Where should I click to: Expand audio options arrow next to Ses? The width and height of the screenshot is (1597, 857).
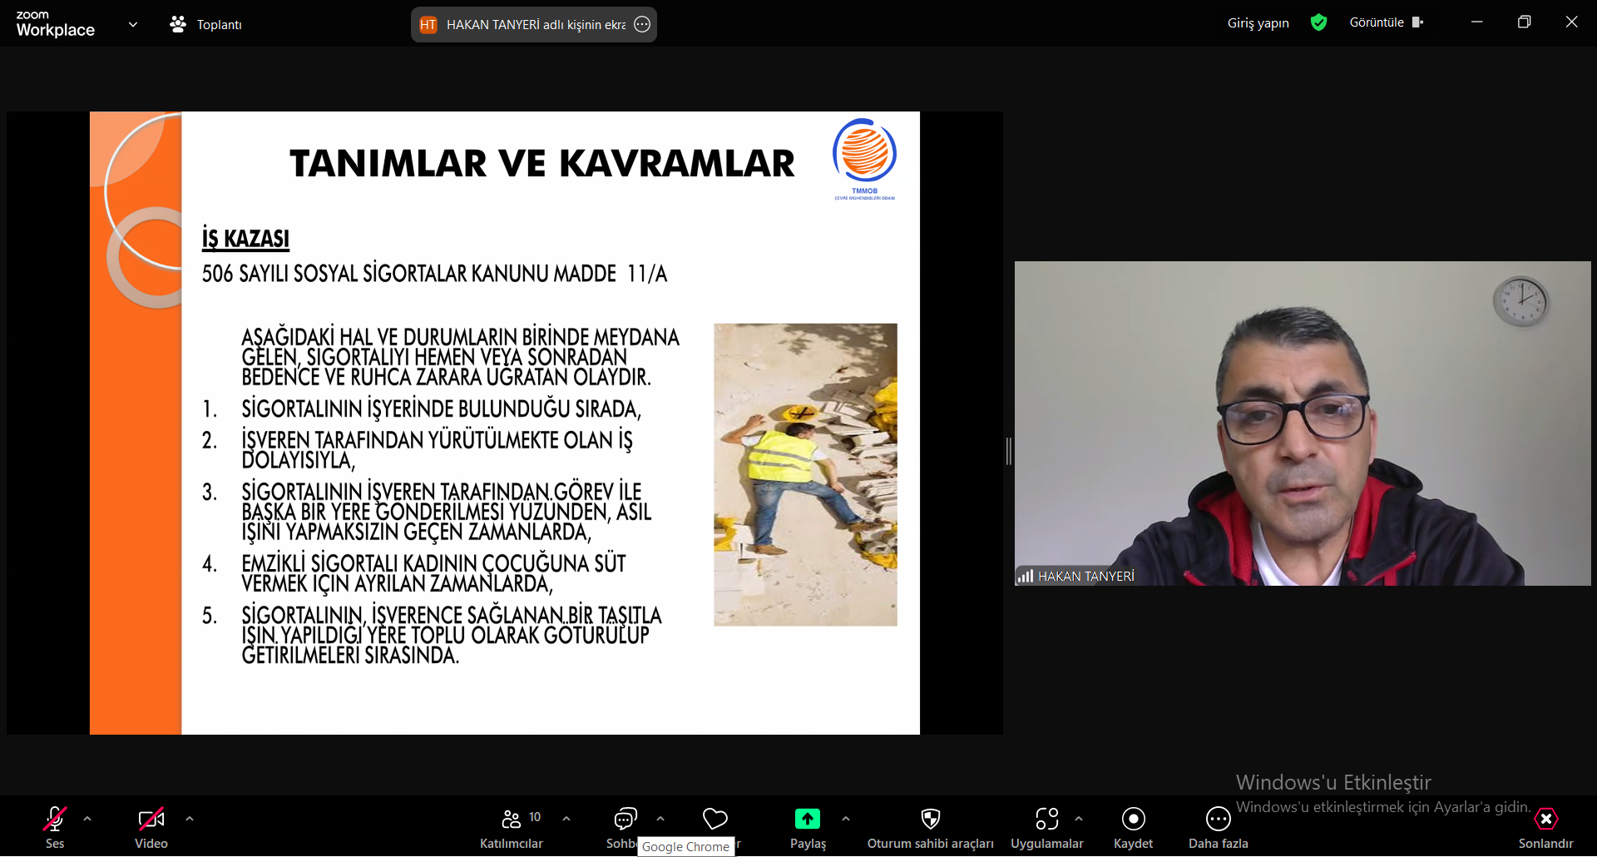[x=87, y=819]
